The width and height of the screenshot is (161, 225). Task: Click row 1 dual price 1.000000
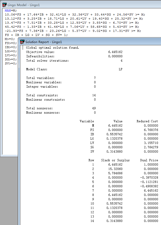[x=151, y=165]
